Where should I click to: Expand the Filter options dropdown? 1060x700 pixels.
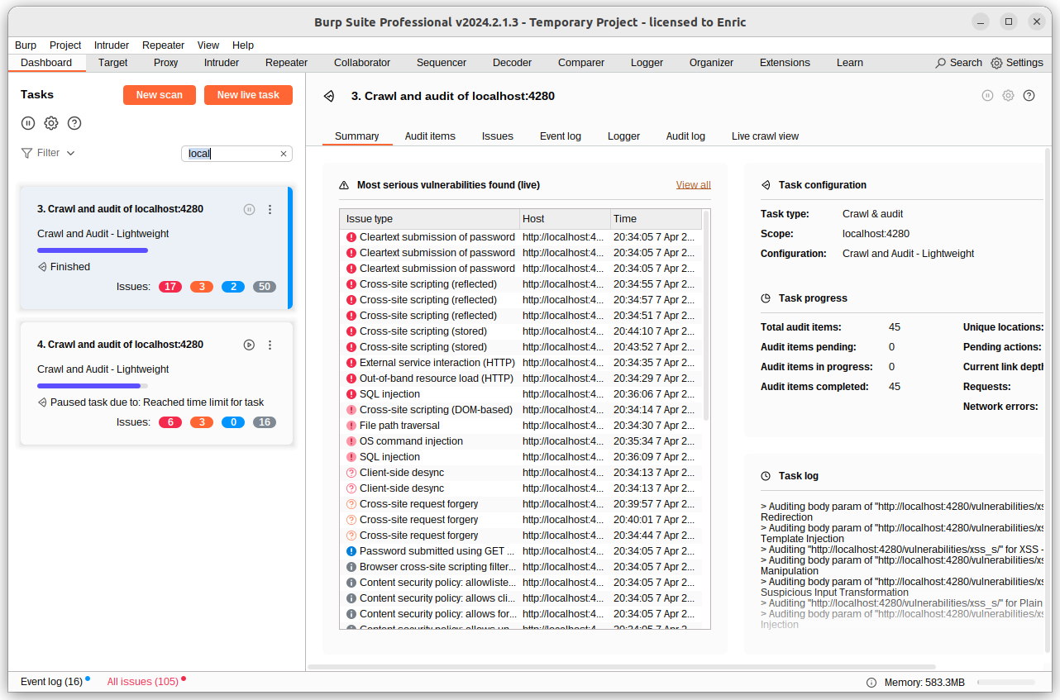pos(47,152)
